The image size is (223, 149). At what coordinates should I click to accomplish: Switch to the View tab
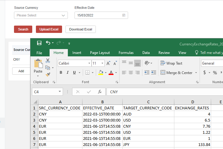click(182, 53)
